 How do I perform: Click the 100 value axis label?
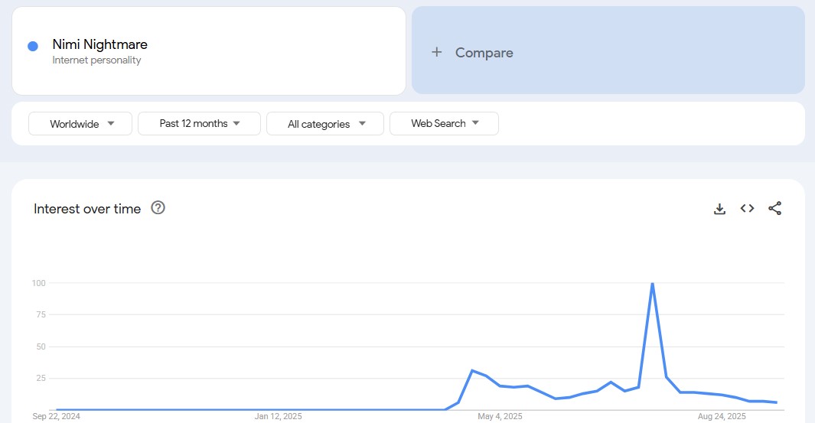[x=38, y=283]
